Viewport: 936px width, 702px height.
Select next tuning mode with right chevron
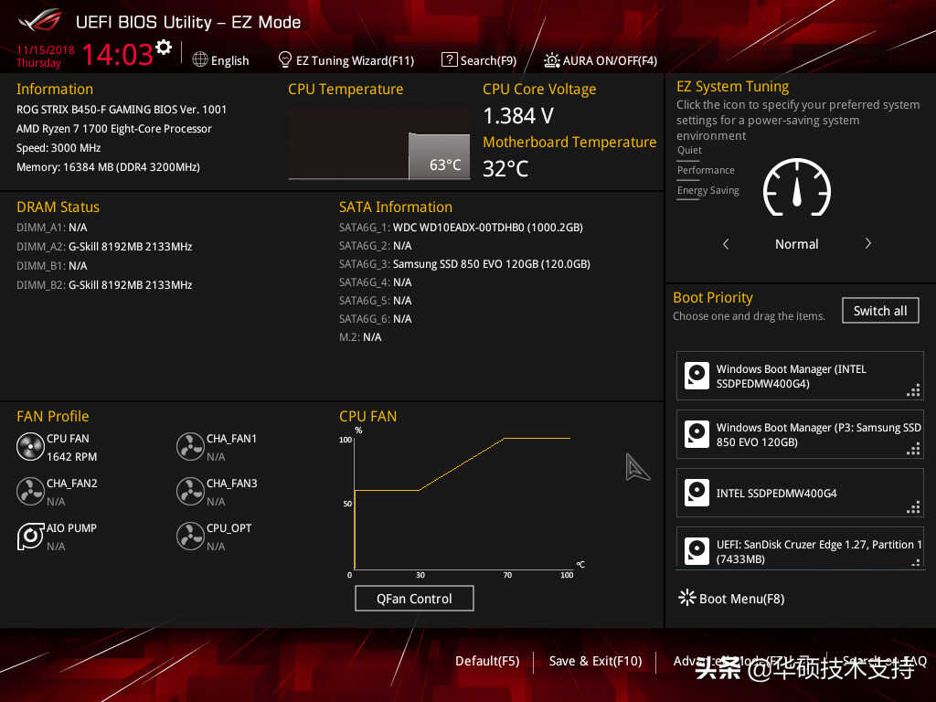(868, 243)
